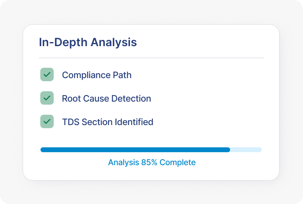
Task: Click the word "Complete" in the status text
Action: coord(177,162)
